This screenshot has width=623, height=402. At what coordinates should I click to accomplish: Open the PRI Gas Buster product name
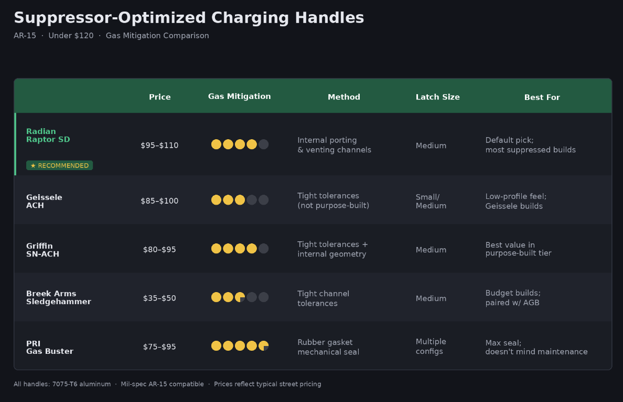point(50,347)
